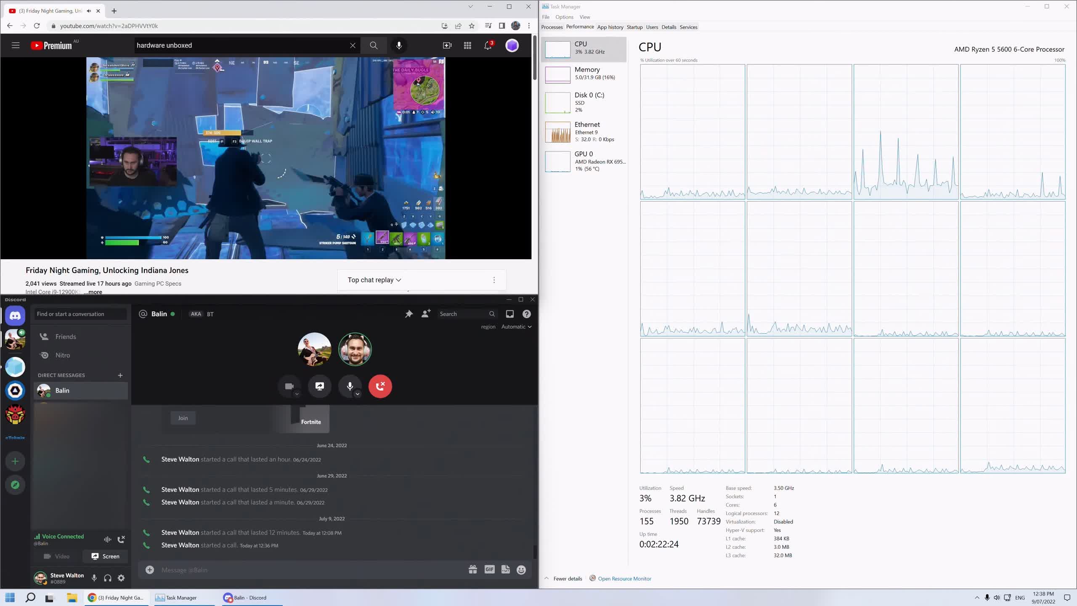Expand the Top chat replay dropdown
This screenshot has width=1077, height=606.
(x=374, y=280)
